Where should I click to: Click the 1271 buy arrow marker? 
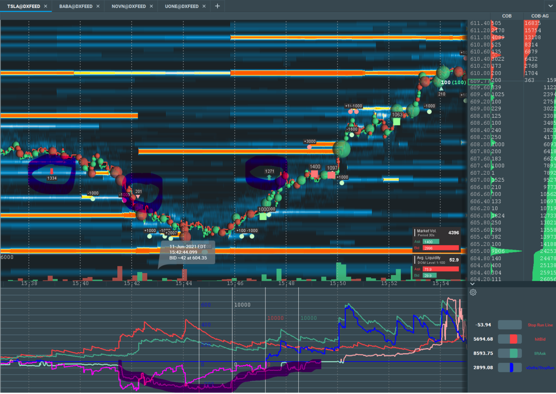tap(270, 177)
